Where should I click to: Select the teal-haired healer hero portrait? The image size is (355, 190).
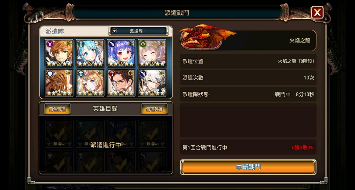[x=90, y=53]
